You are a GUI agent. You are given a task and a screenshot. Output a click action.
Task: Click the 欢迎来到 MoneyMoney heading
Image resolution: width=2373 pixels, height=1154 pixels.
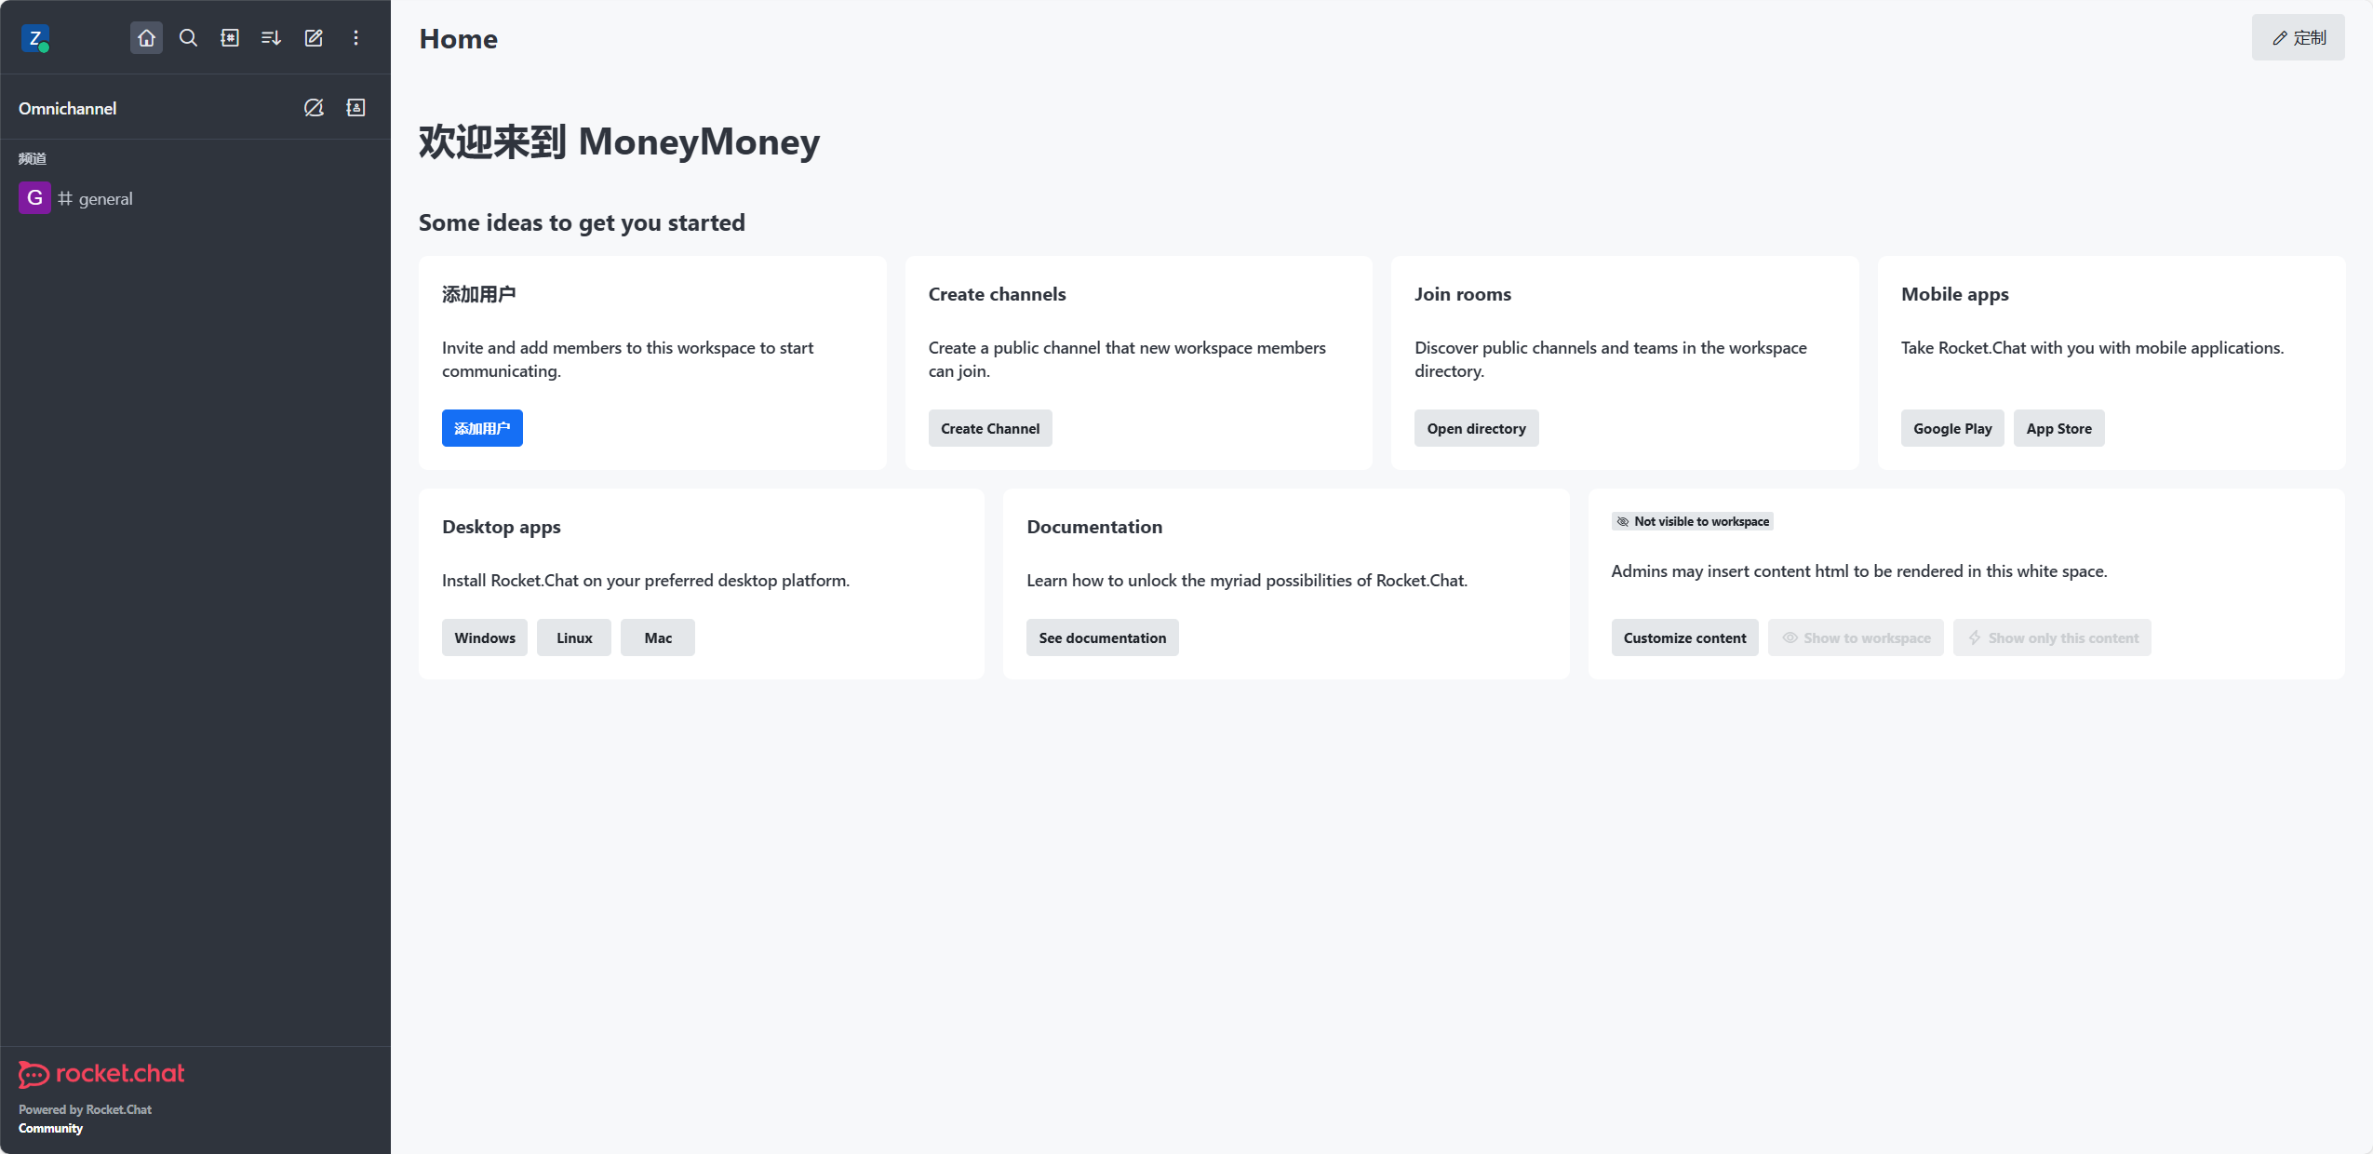coord(619,142)
